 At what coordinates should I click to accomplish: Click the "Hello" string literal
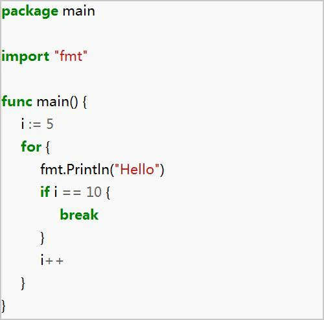click(137, 169)
